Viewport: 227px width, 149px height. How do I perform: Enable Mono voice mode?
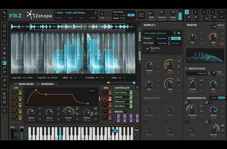tap(116, 15)
